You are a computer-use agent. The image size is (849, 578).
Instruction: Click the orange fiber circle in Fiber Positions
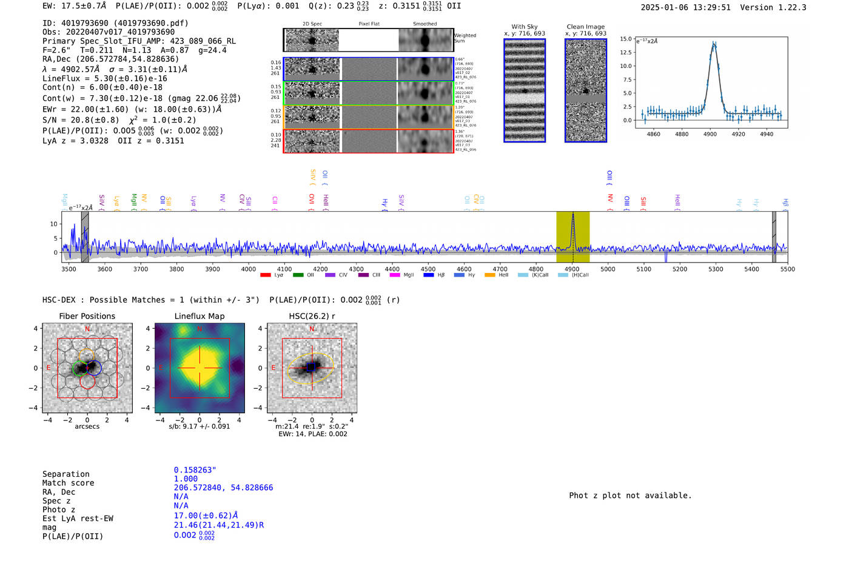click(x=87, y=357)
